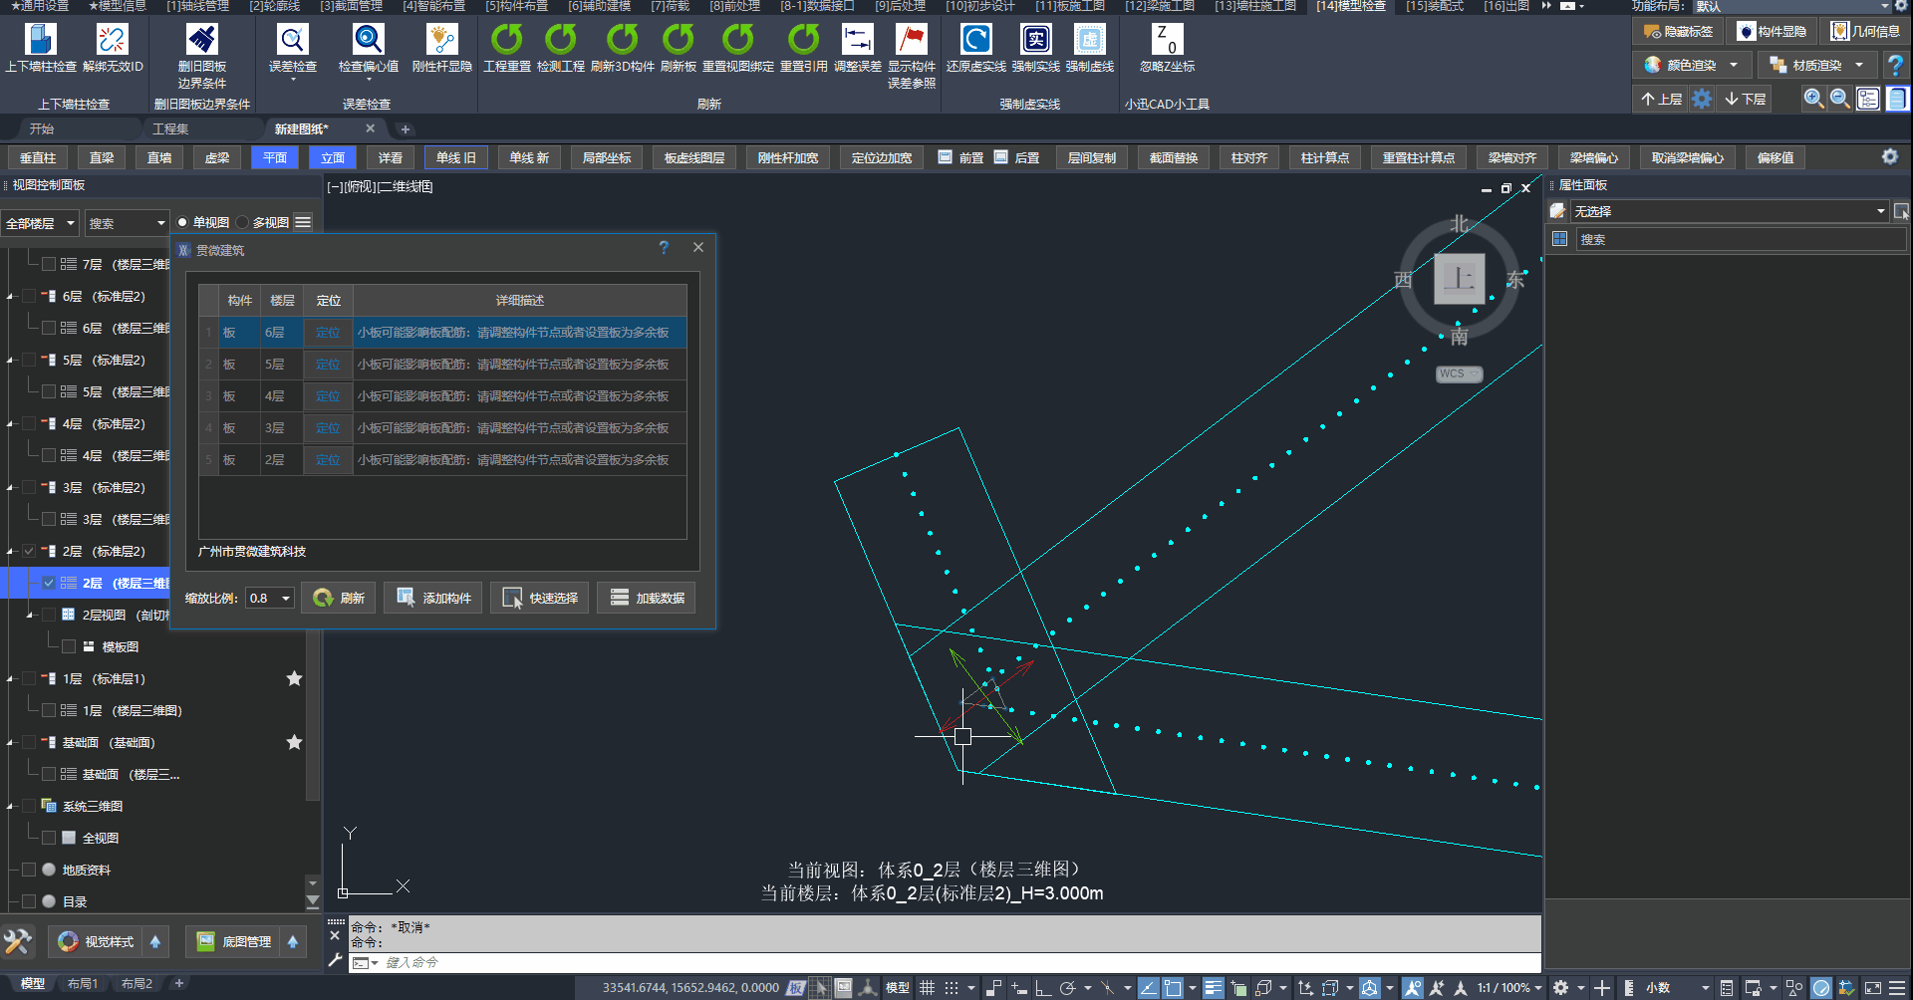Collapse the 基础面 tree node
Screen dimensions: 1913x1000
pyautogui.click(x=10, y=743)
